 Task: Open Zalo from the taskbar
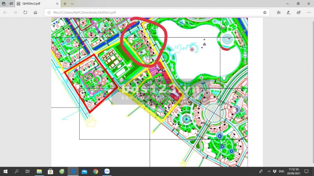107,171
